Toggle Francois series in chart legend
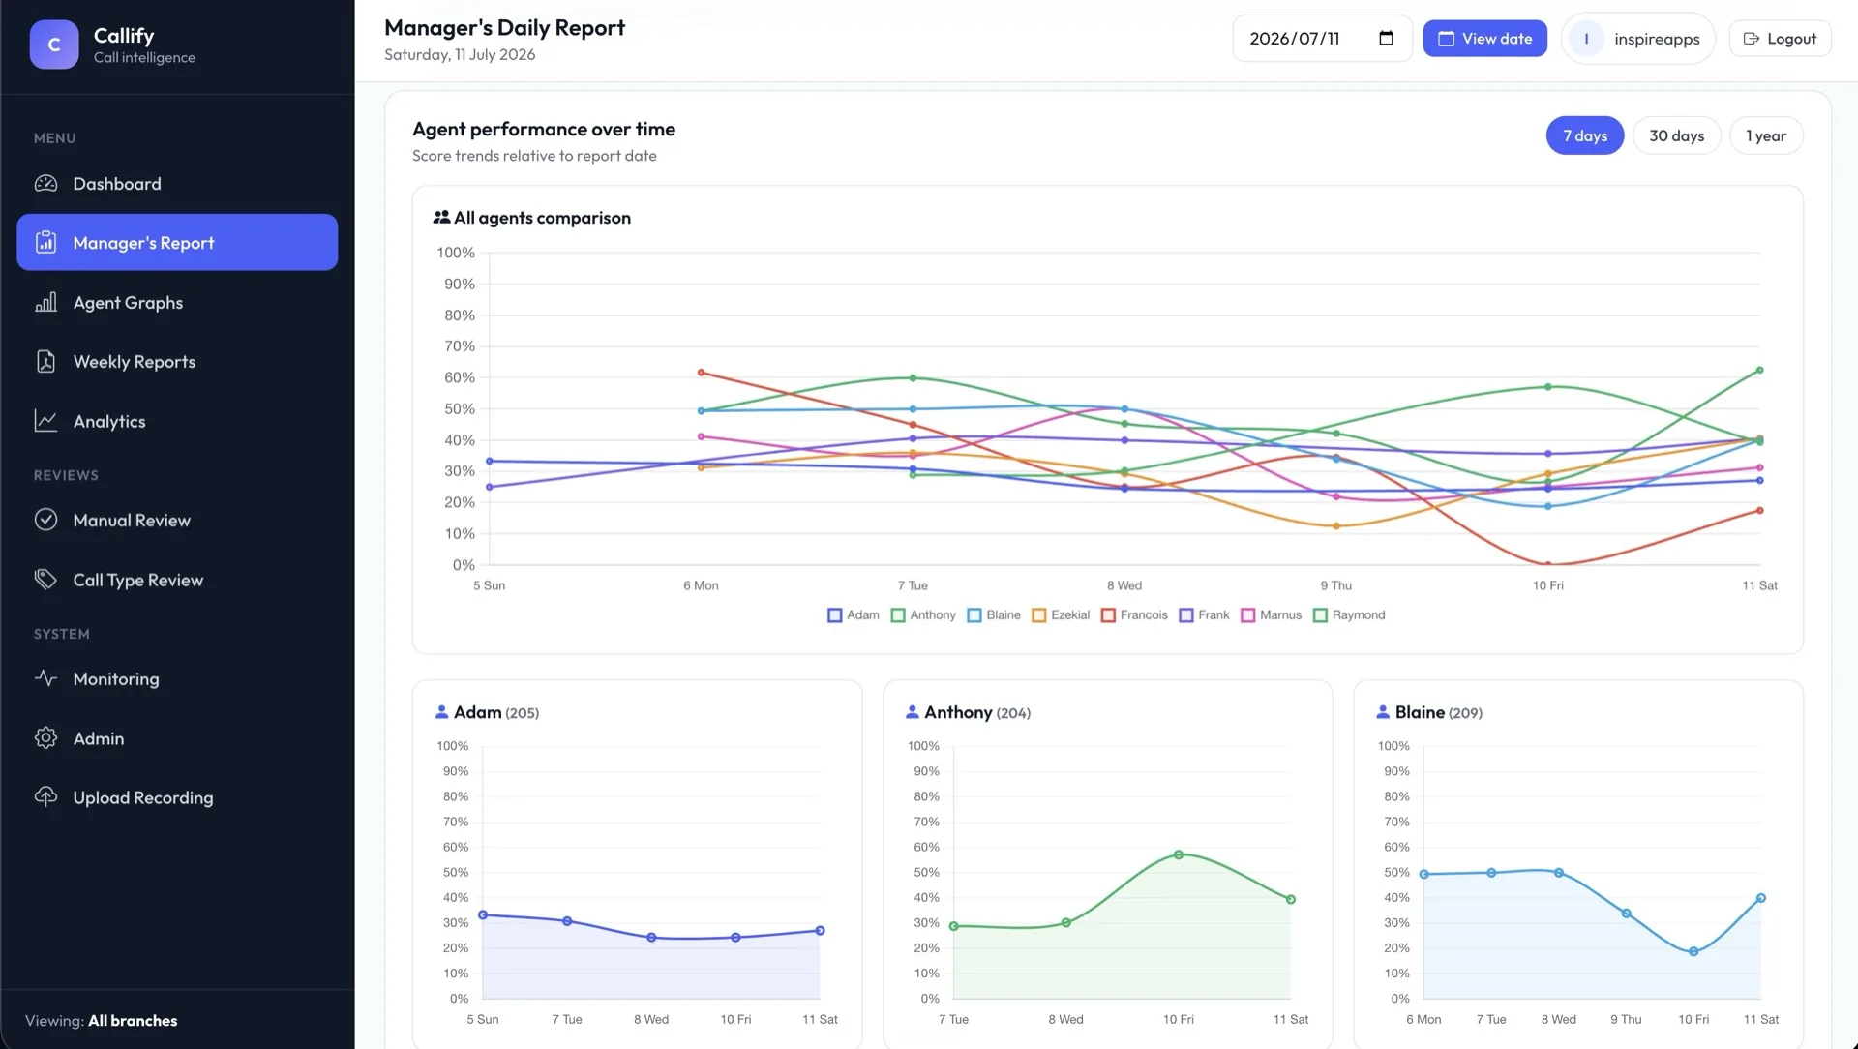This screenshot has height=1049, width=1858. [1134, 615]
